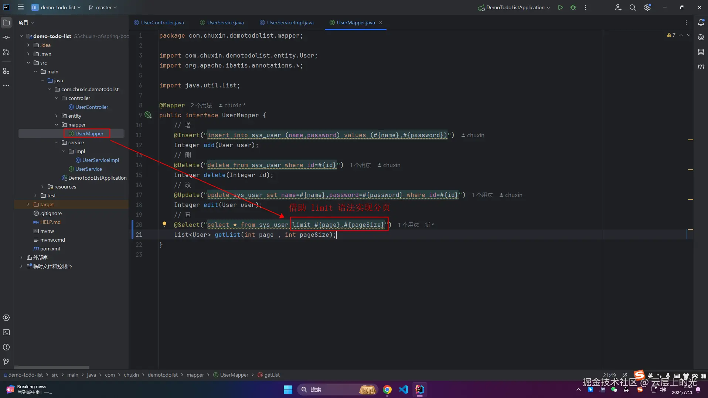
Task: Open DemoTodoListApplication run configuration dropdown
Action: 514,7
